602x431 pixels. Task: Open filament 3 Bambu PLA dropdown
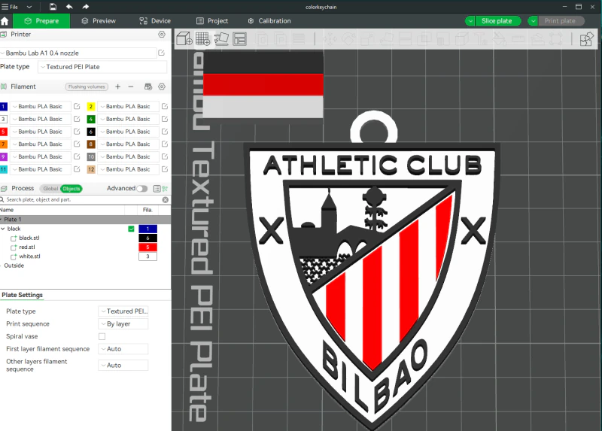pyautogui.click(x=41, y=119)
